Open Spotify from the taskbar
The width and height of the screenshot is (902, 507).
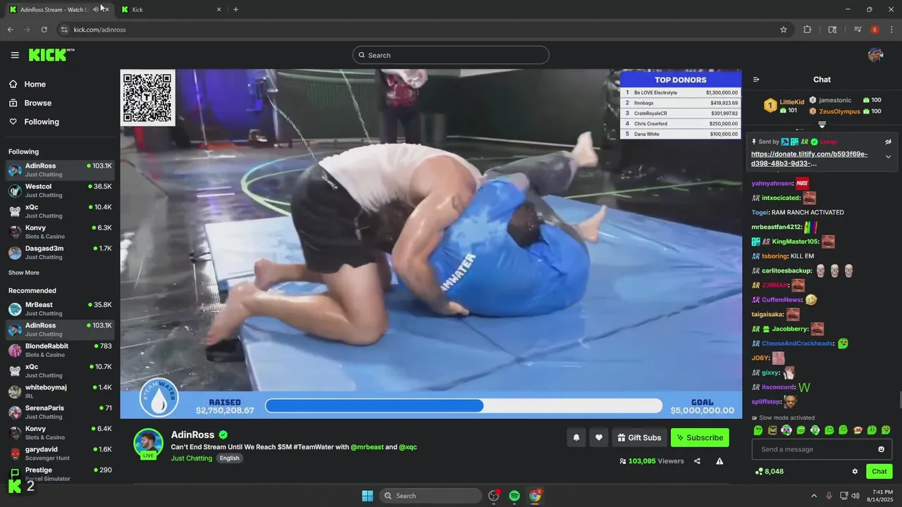(514, 496)
